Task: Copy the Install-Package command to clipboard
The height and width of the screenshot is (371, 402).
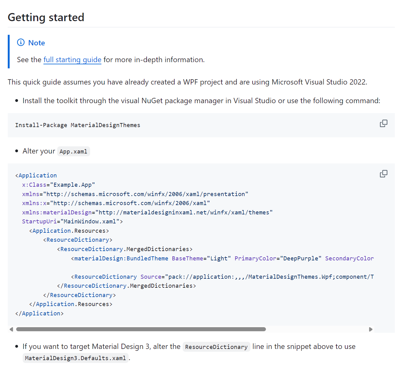Action: pyautogui.click(x=384, y=123)
